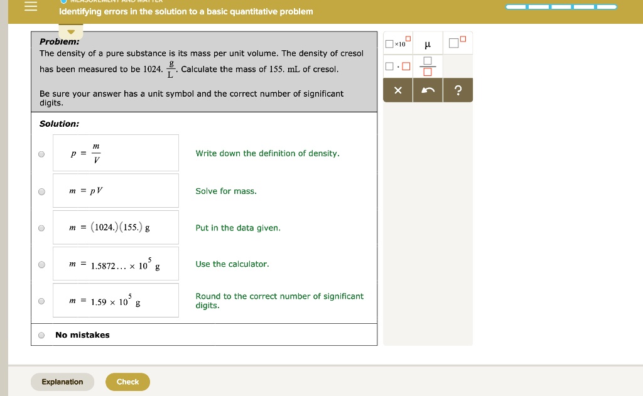Undo the last input action
The image size is (643, 396).
(x=428, y=90)
